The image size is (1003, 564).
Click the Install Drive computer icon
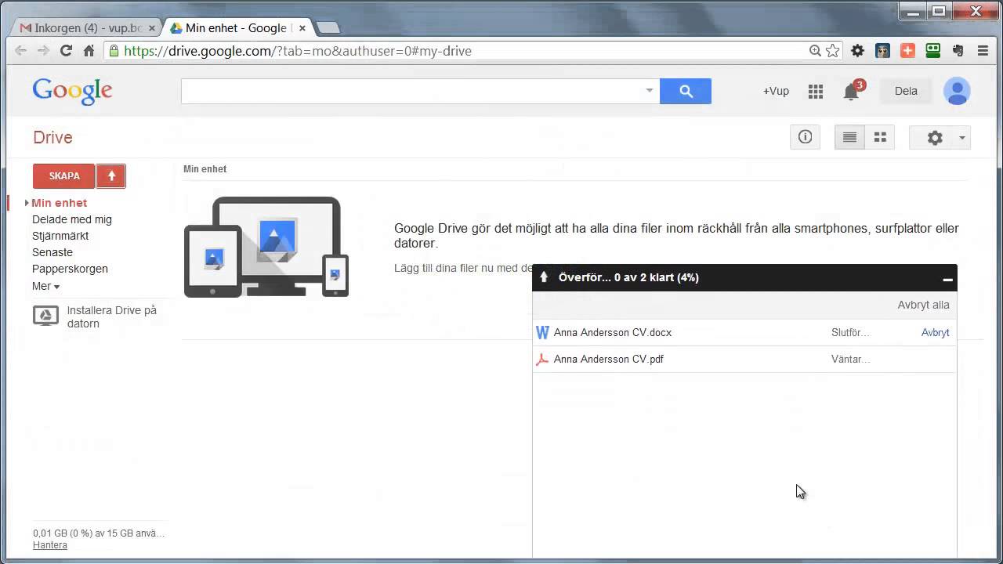point(45,316)
